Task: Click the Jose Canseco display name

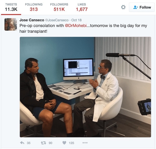Action: click(32, 20)
